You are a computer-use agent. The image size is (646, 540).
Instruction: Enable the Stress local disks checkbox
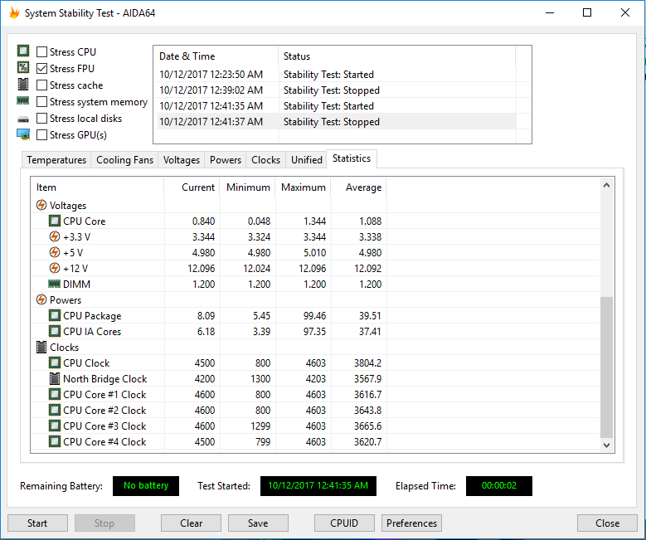click(x=41, y=119)
